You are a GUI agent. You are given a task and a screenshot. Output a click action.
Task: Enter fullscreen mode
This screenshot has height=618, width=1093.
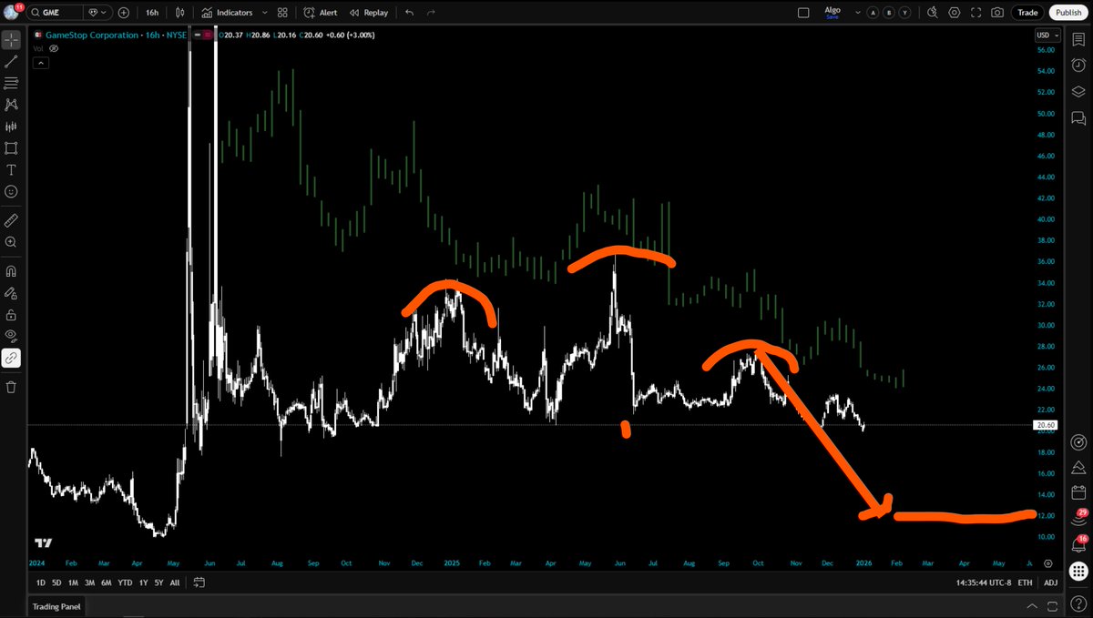[x=976, y=13]
